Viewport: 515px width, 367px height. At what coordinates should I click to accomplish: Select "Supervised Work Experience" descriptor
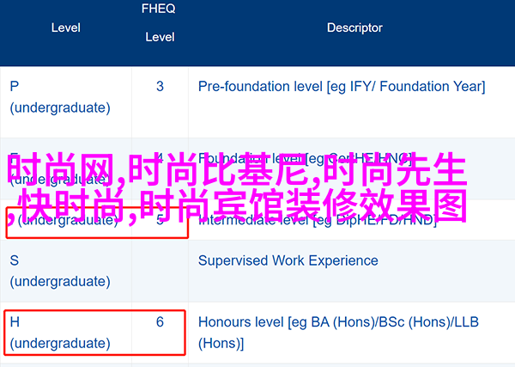[288, 260]
